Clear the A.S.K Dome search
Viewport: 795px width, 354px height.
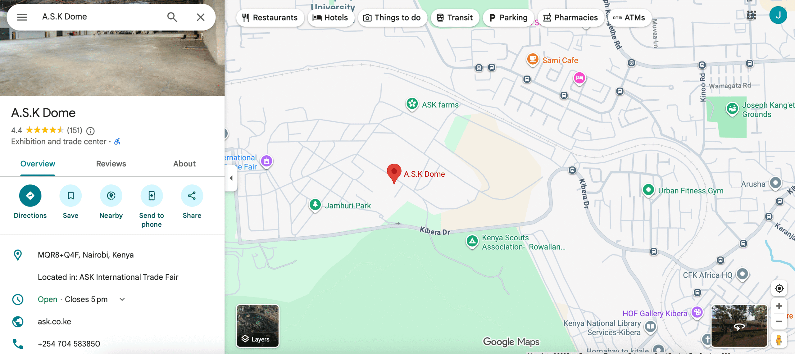(201, 17)
